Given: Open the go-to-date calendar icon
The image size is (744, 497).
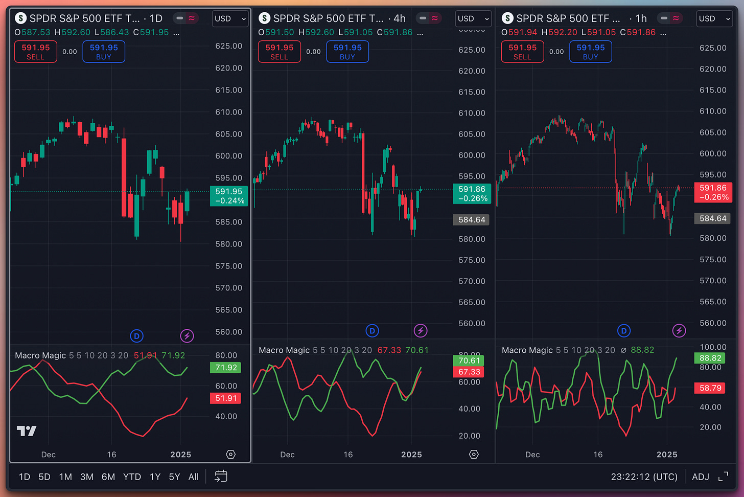Looking at the screenshot, I should click(x=221, y=476).
